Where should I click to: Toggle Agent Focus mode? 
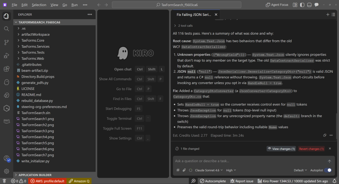tap(277, 5)
